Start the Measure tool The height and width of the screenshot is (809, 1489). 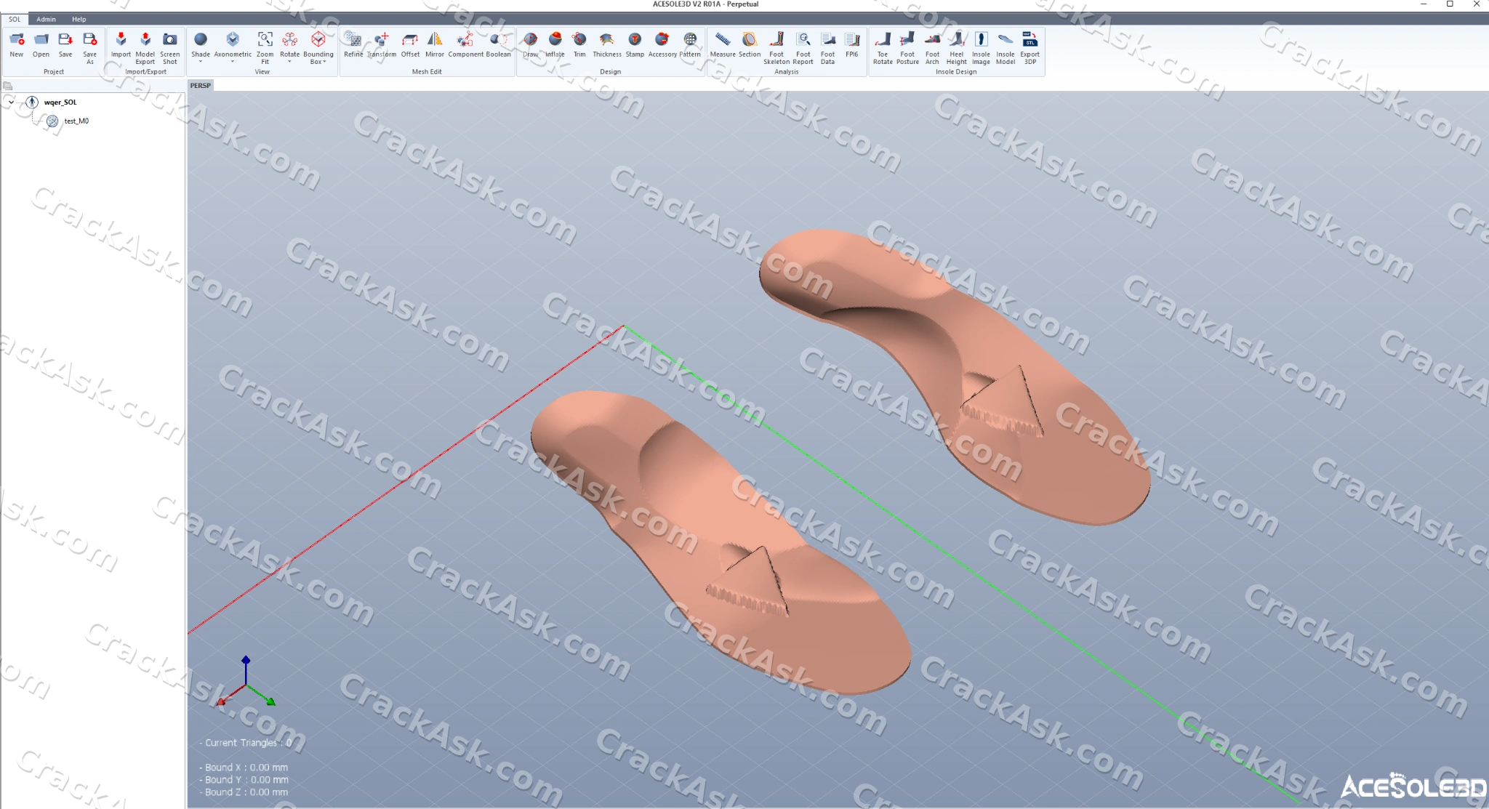pos(723,44)
